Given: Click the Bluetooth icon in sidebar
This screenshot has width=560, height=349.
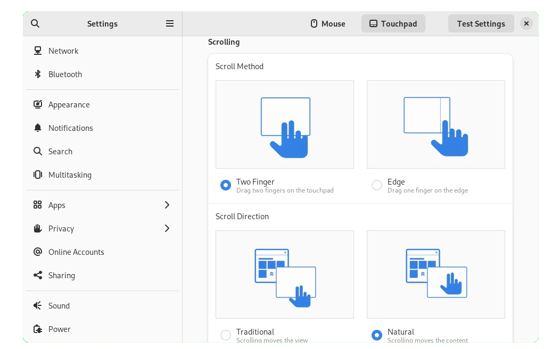Looking at the screenshot, I should (x=38, y=74).
